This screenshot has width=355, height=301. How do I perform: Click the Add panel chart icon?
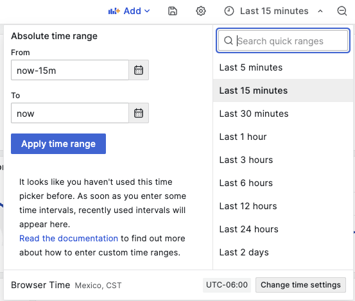pyautogui.click(x=114, y=11)
